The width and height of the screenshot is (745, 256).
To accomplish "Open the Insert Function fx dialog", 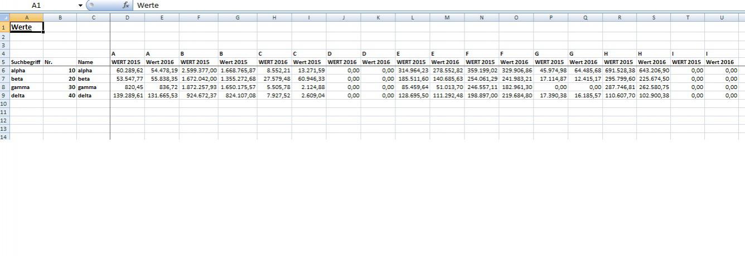I will [x=126, y=5].
